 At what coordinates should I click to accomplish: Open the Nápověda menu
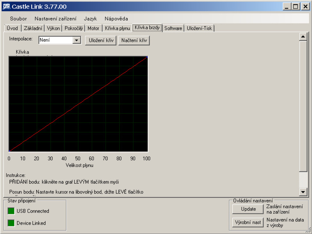click(x=116, y=19)
